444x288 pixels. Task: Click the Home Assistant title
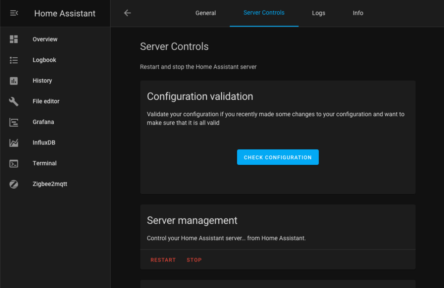tap(65, 13)
